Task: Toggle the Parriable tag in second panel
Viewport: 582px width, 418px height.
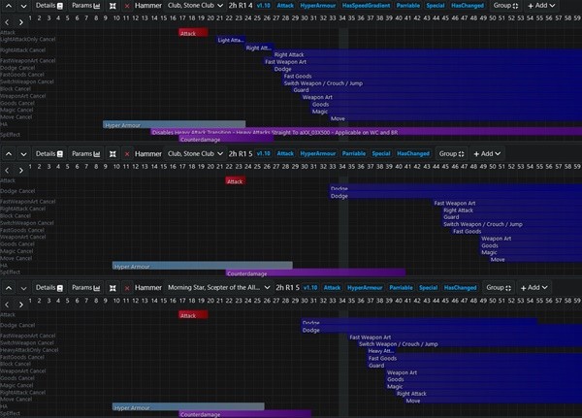Action: [x=354, y=153]
